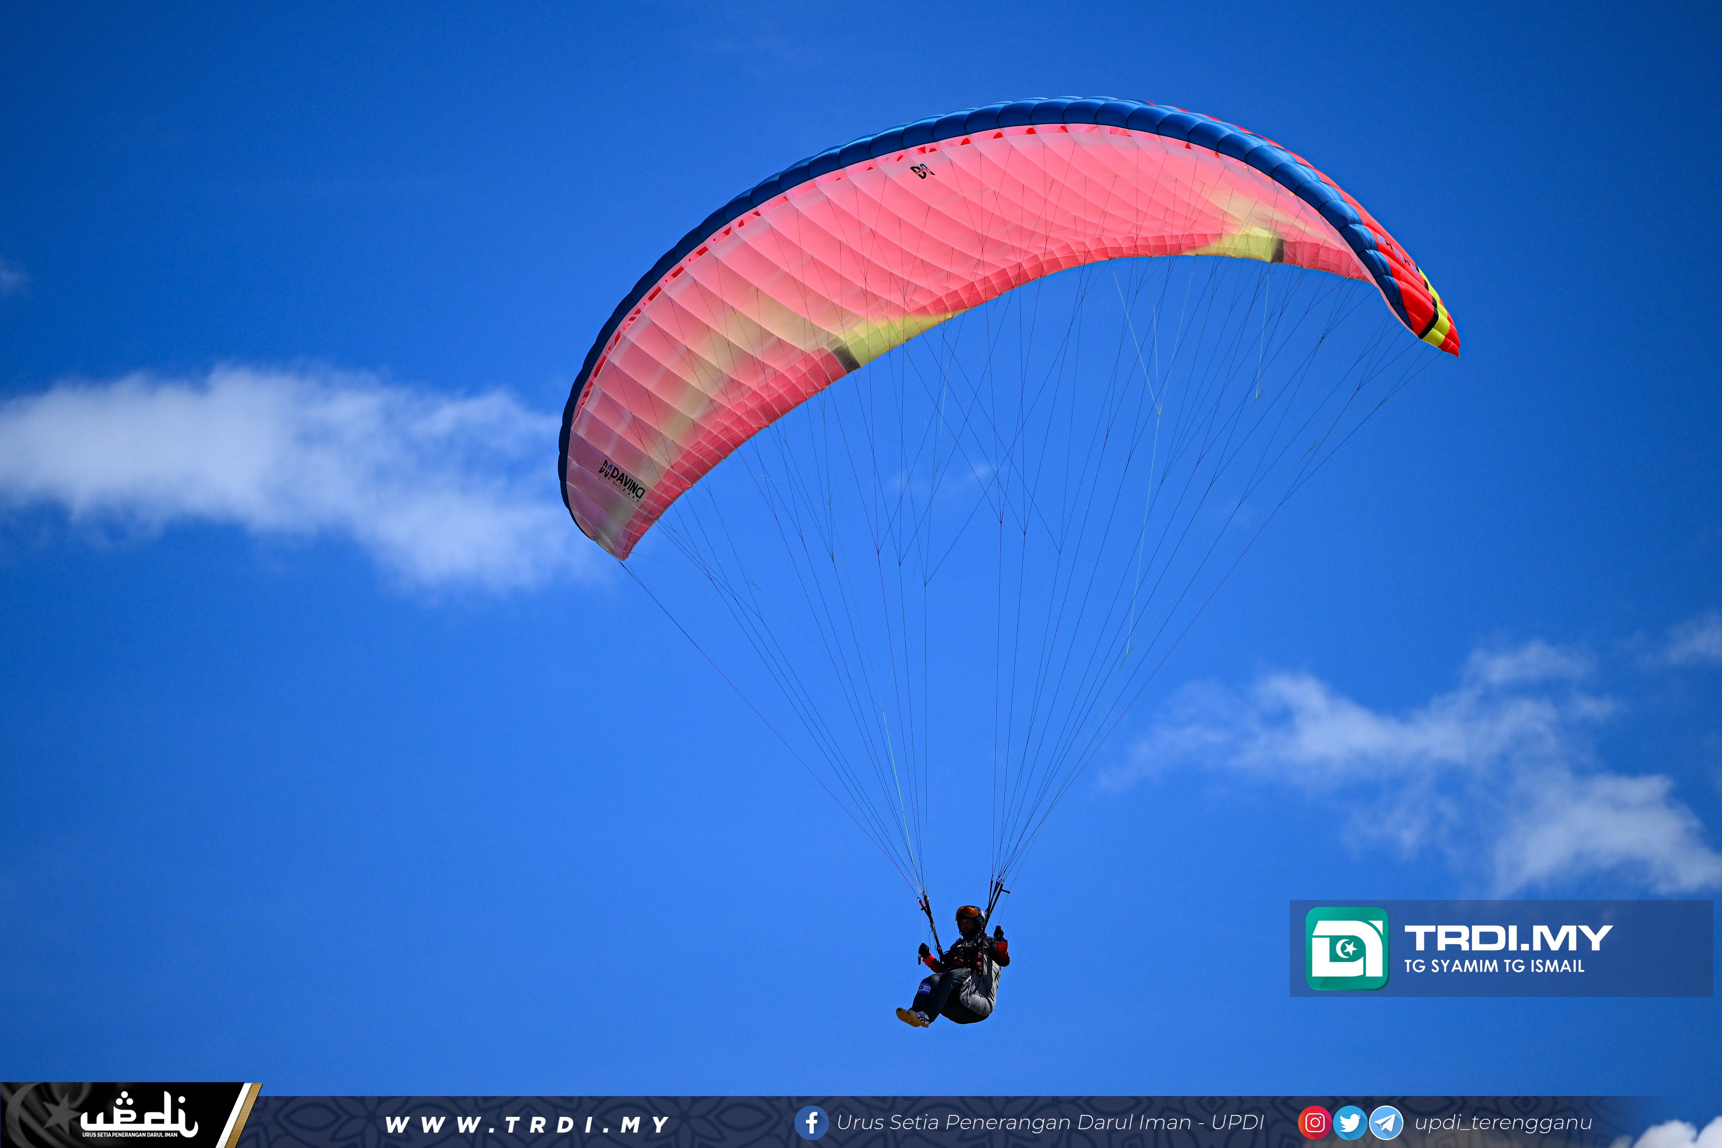Open the WWW.TRDI.MY website text
This screenshot has width=1722, height=1148.
(x=526, y=1124)
